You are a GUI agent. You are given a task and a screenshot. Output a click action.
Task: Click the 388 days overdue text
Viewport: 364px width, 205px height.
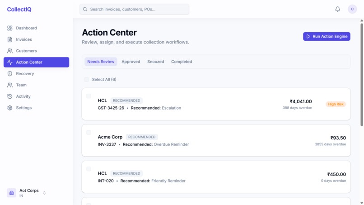(x=297, y=108)
